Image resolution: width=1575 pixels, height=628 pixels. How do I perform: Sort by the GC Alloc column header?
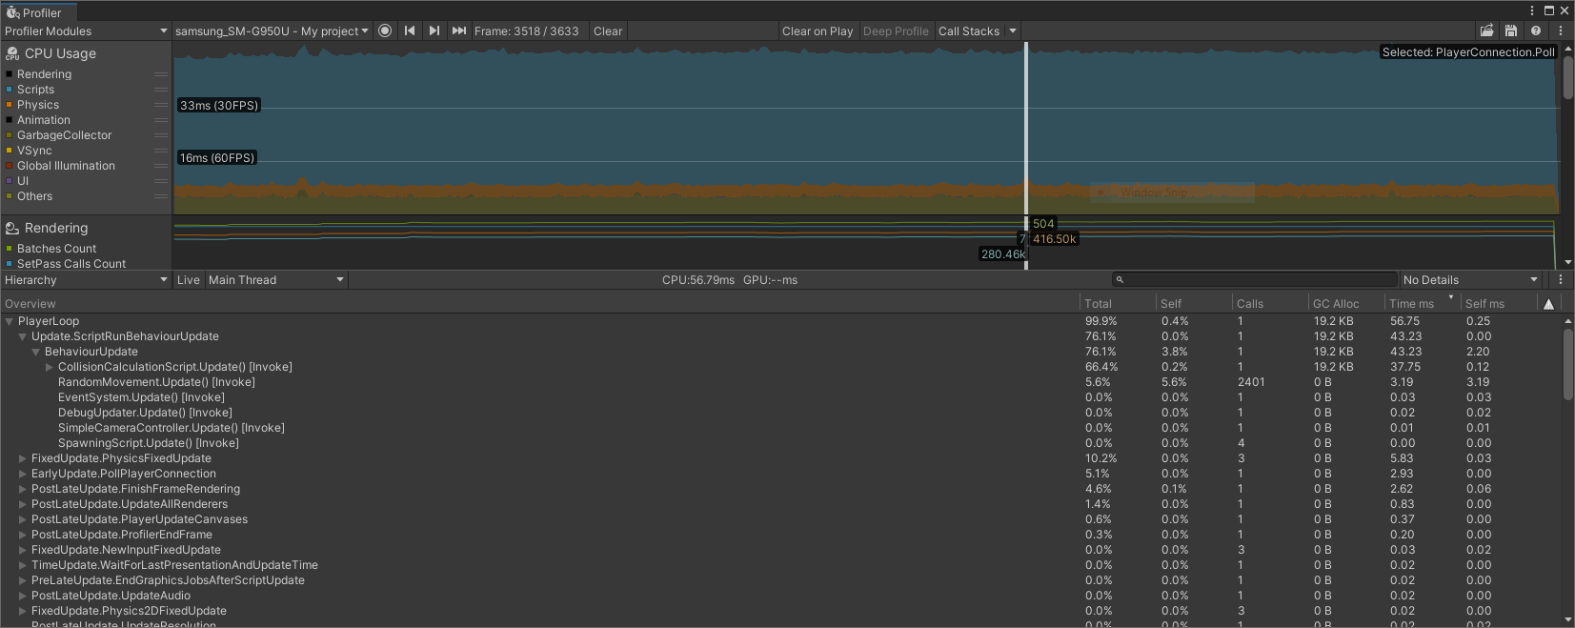(x=1346, y=304)
